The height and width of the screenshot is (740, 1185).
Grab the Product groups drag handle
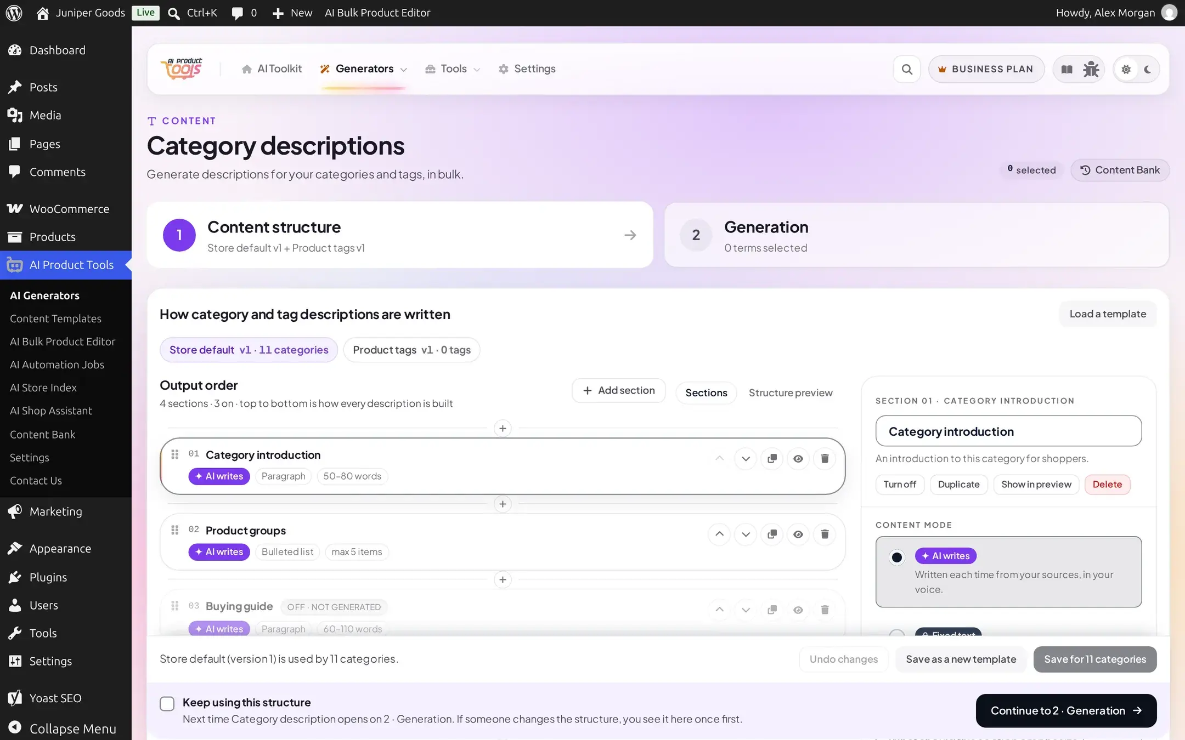tap(174, 530)
